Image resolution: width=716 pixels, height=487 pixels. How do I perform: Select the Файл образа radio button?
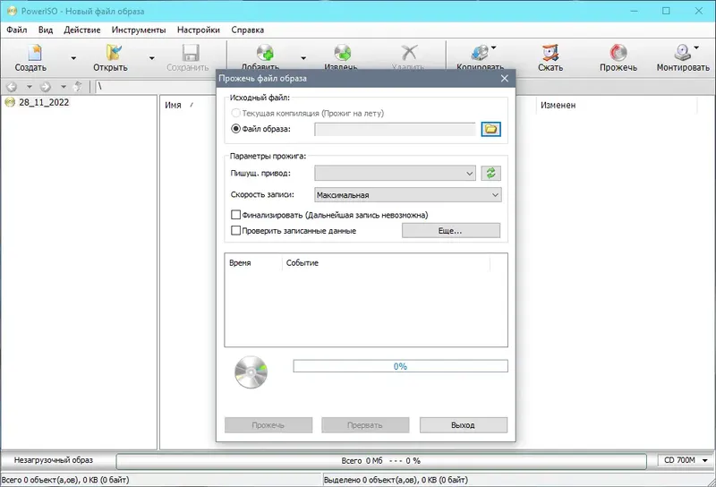click(235, 129)
